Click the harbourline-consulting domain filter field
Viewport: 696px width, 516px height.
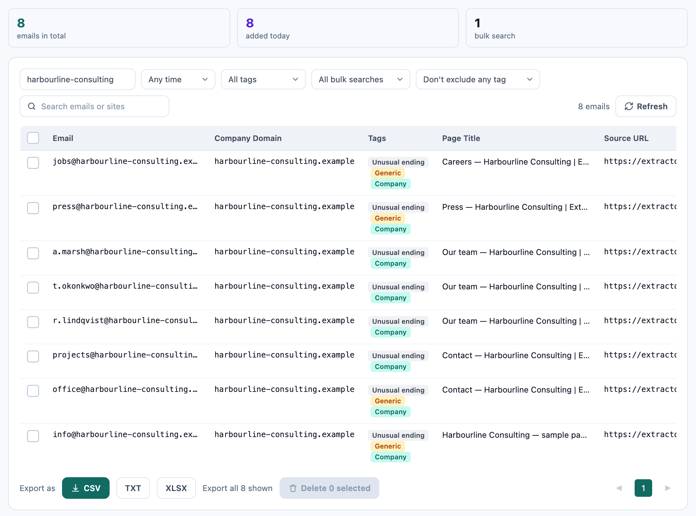click(x=78, y=79)
